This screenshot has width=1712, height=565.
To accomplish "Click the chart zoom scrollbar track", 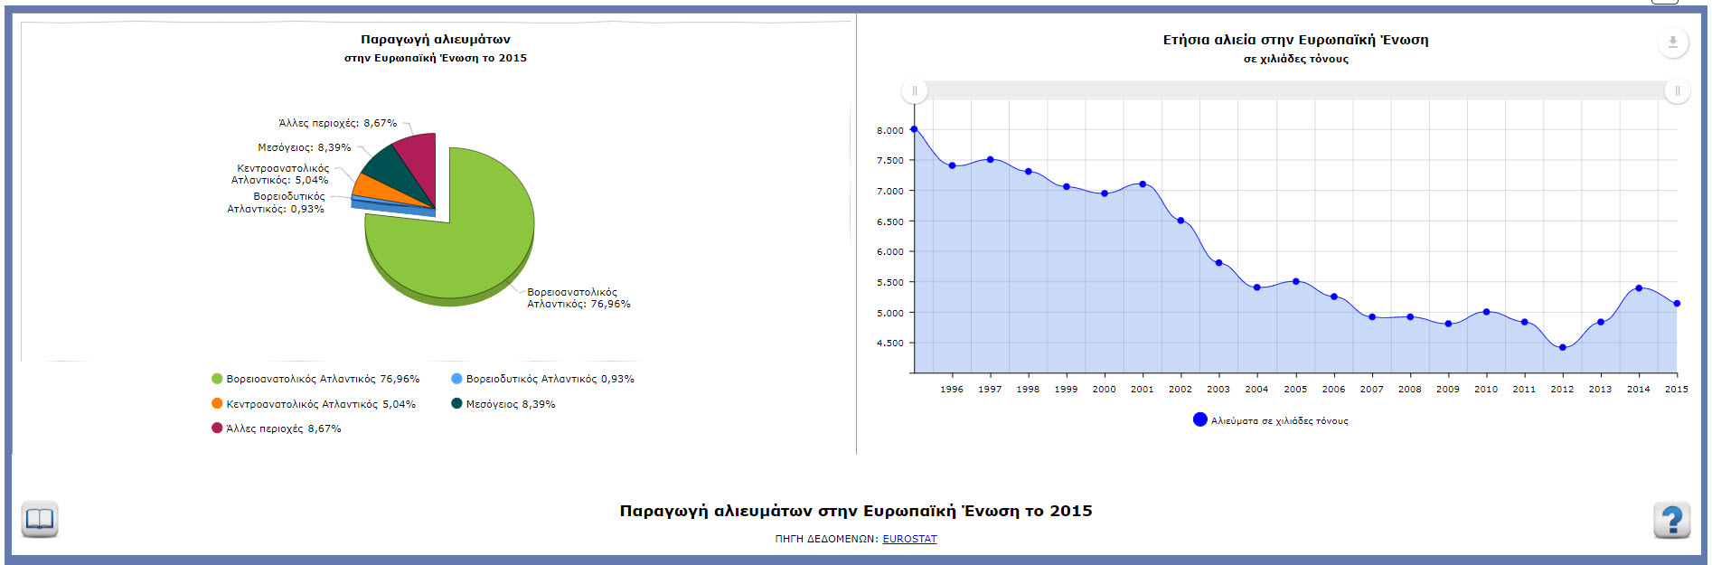I will pyautogui.click(x=1295, y=91).
